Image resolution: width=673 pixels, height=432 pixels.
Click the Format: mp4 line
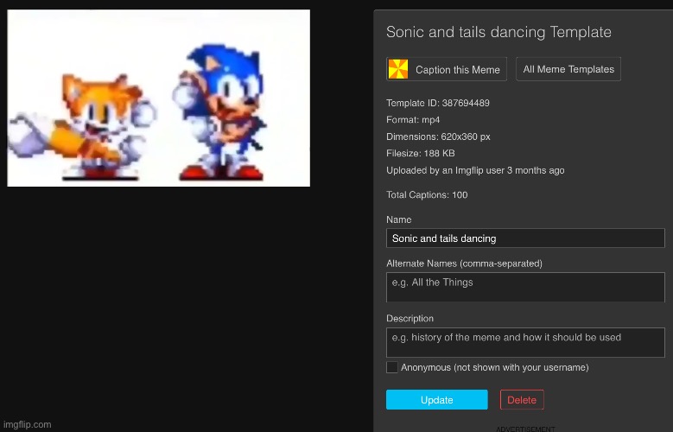pos(413,120)
